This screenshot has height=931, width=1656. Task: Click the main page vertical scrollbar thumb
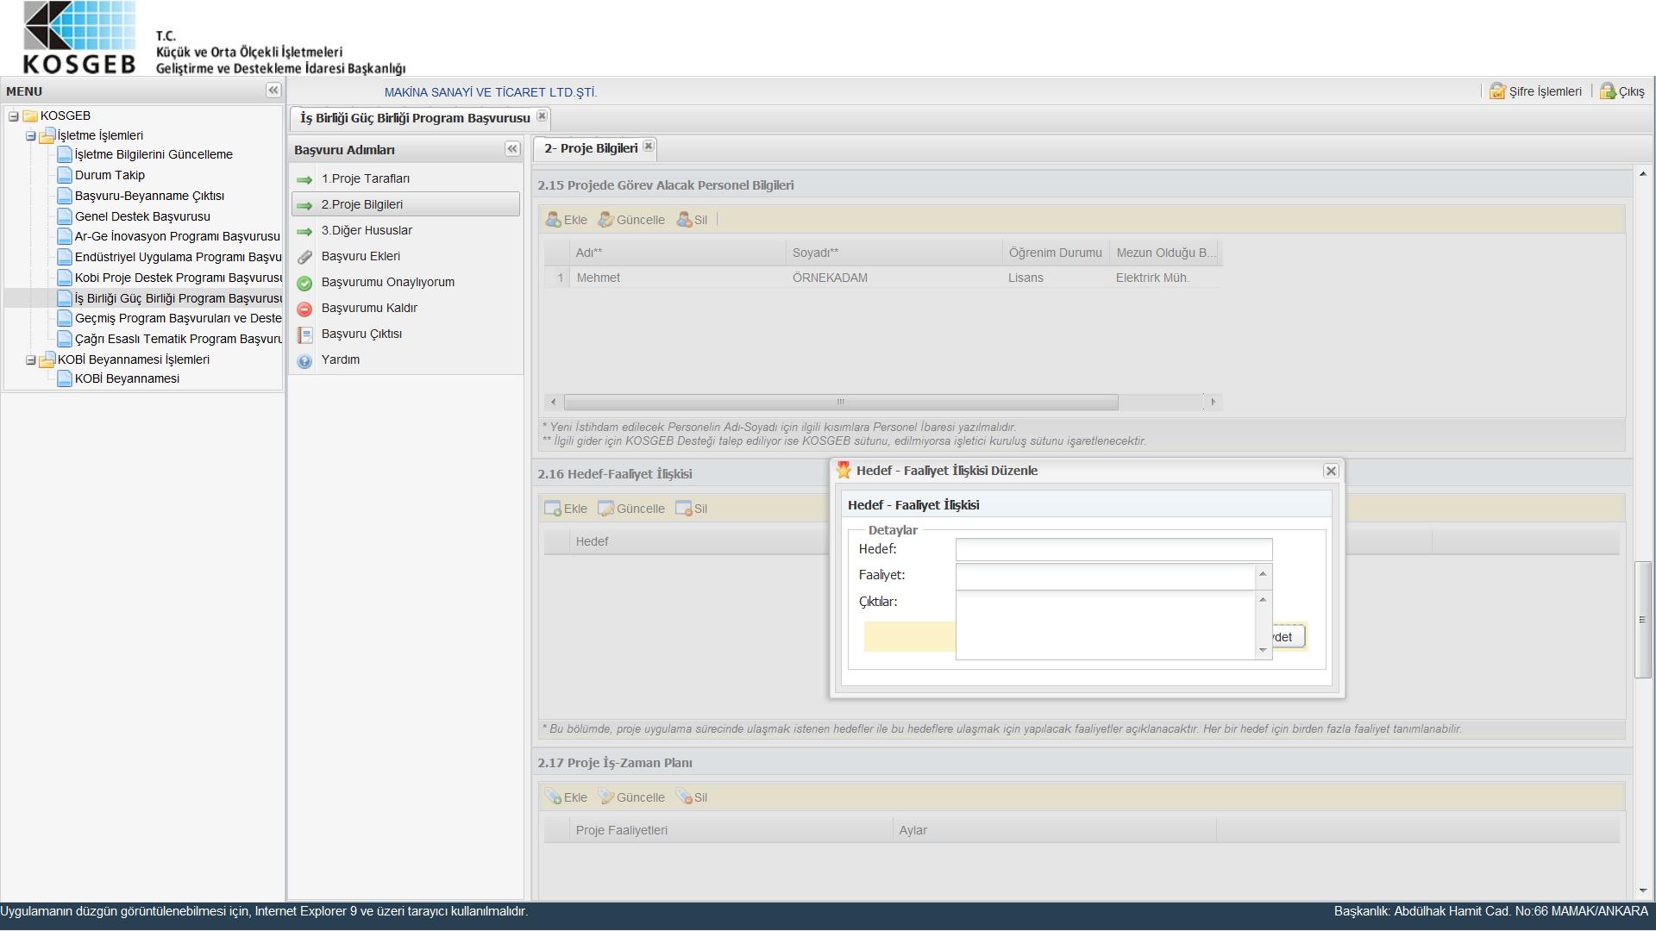pos(1642,620)
